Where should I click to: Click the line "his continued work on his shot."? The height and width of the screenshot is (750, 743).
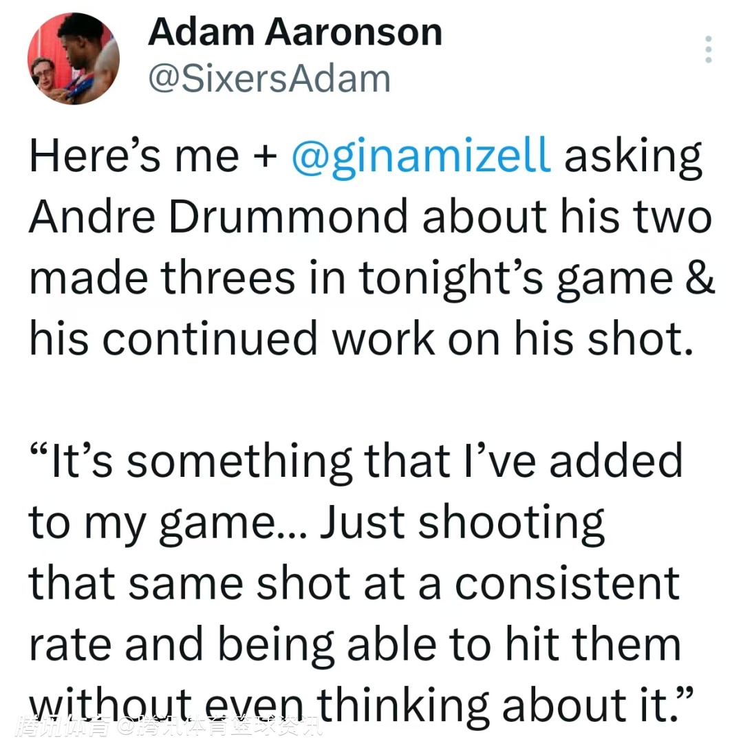[359, 340]
